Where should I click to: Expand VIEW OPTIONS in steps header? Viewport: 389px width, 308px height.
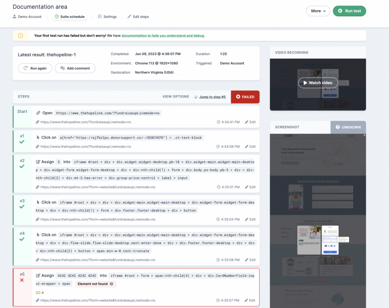176,97
